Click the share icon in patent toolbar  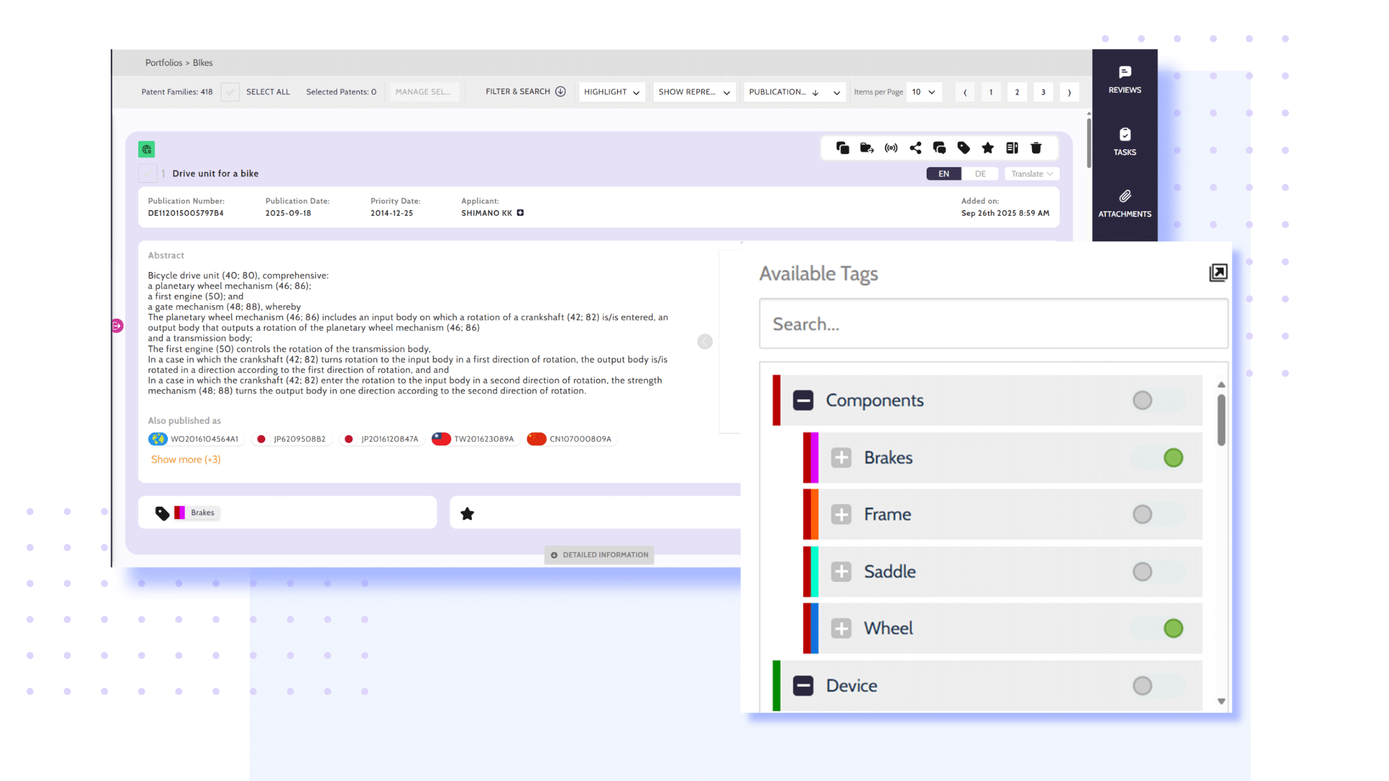[x=915, y=148]
